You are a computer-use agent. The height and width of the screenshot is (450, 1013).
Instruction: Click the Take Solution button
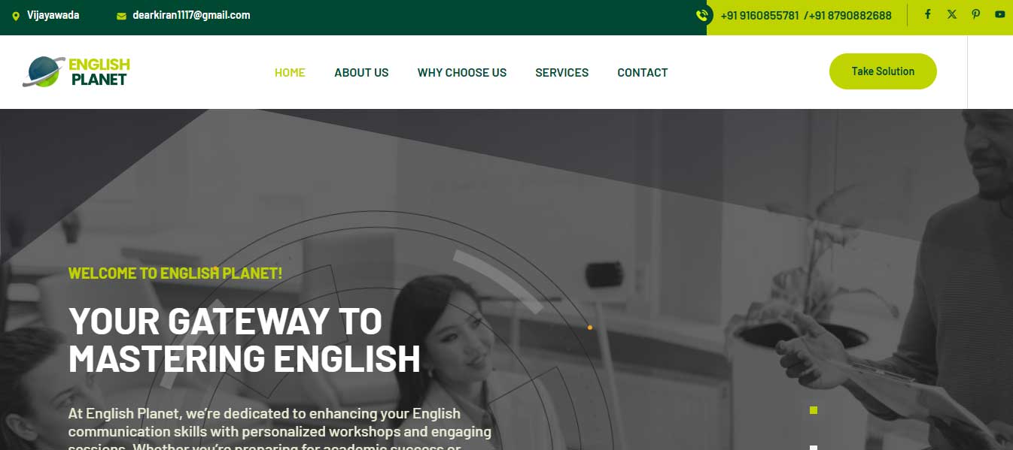(x=883, y=71)
